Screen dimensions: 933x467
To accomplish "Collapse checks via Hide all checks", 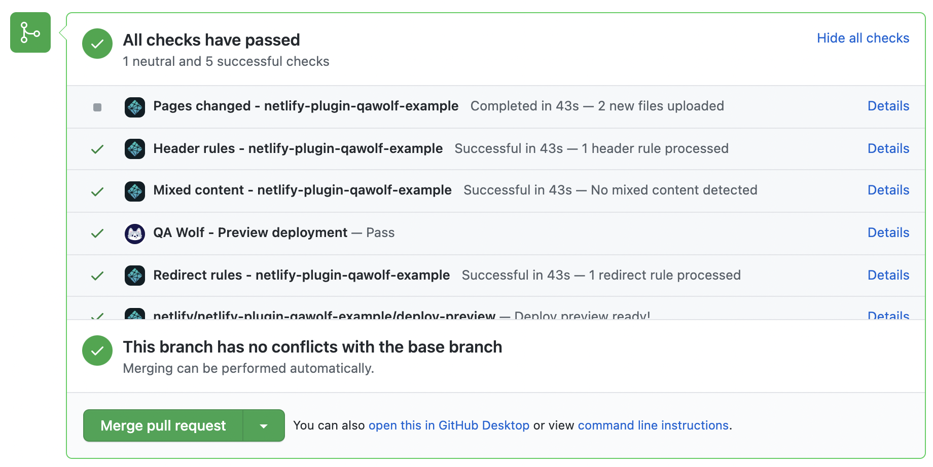I will coord(863,37).
